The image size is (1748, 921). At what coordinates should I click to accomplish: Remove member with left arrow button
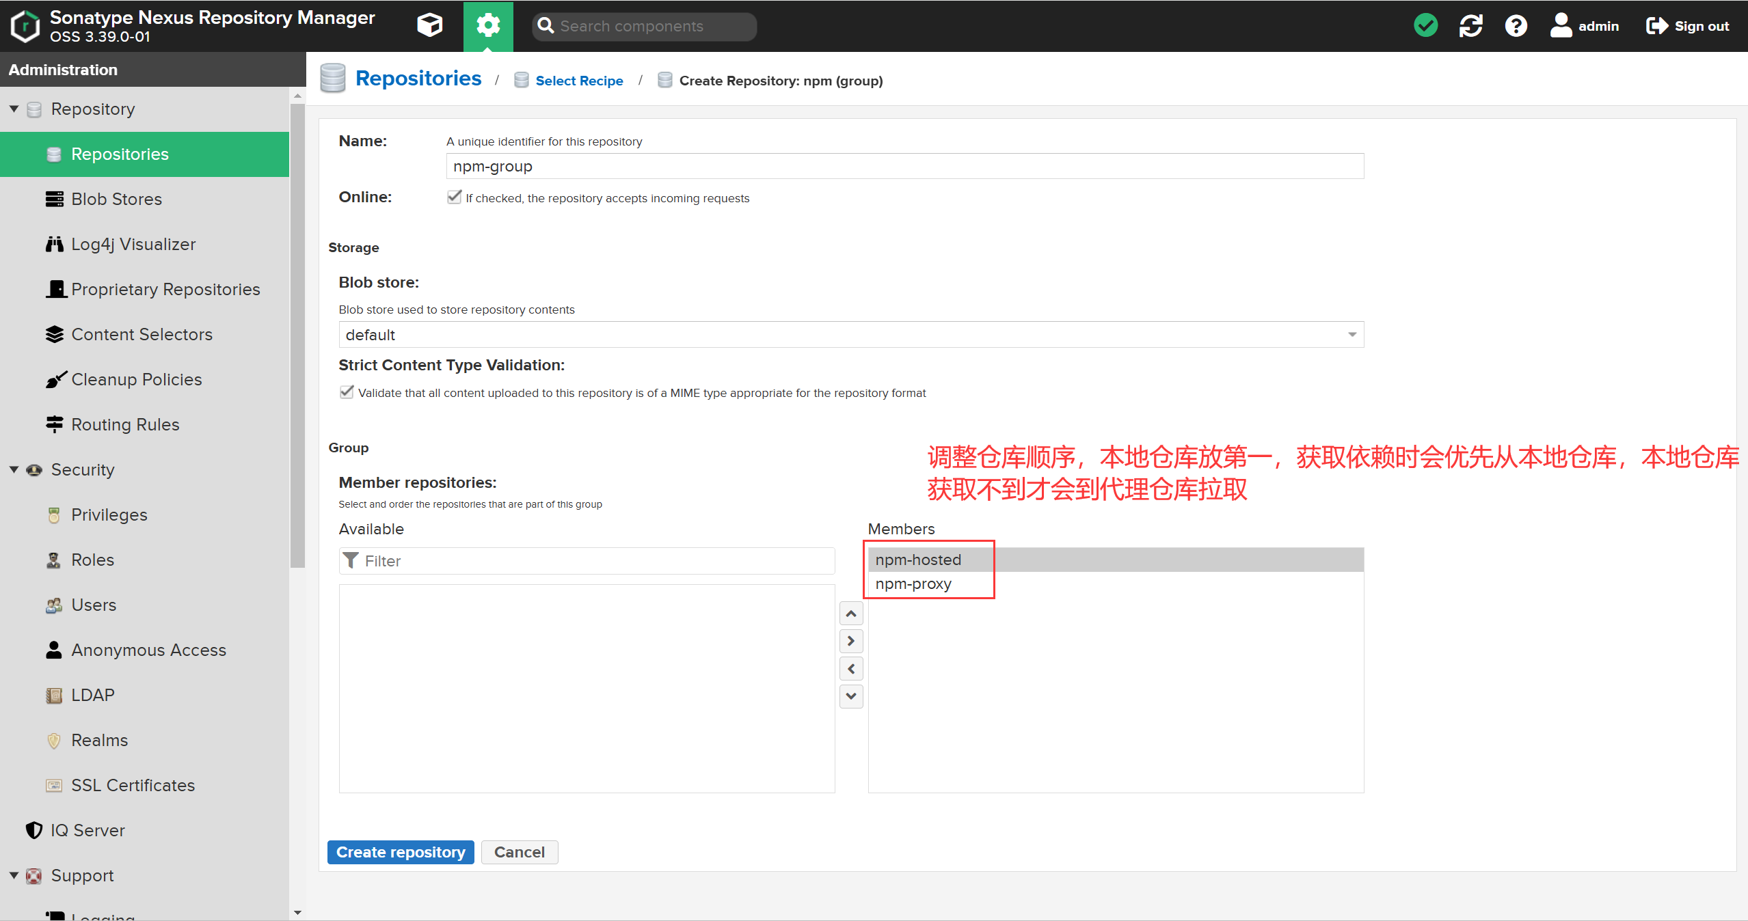[x=851, y=669]
